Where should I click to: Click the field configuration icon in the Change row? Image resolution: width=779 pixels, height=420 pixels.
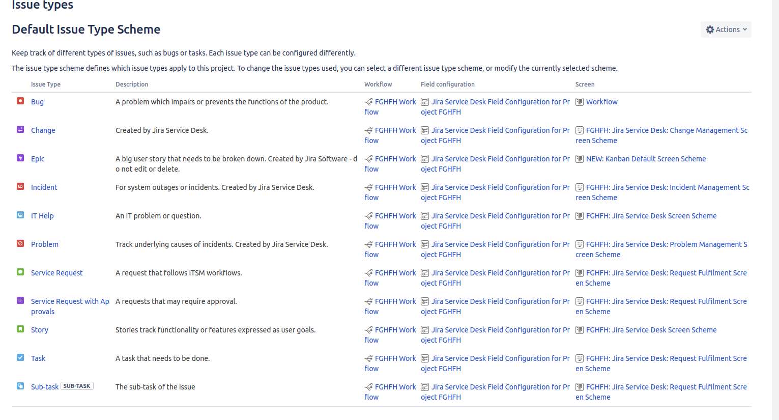click(x=425, y=130)
